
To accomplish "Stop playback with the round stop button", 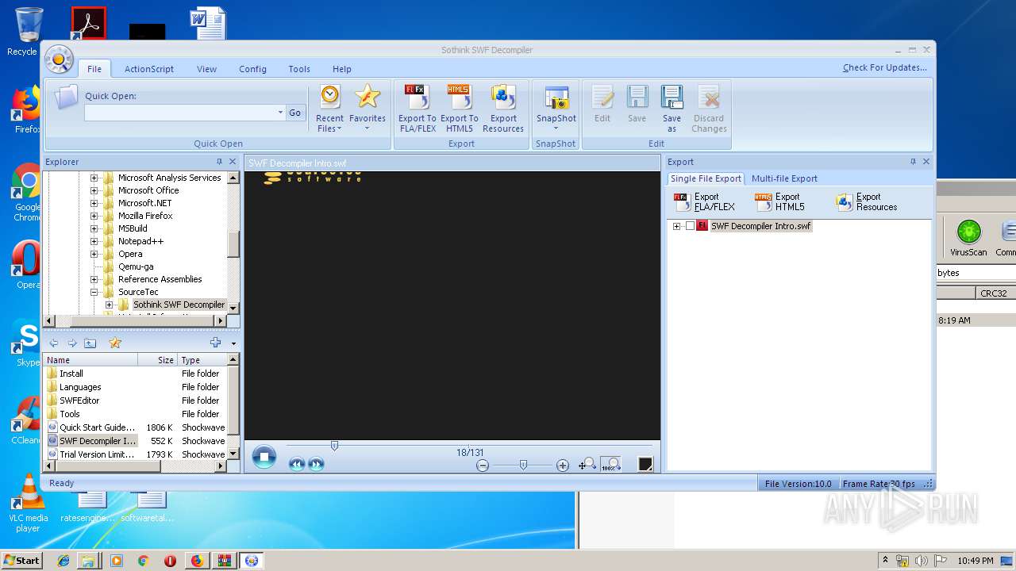I will [264, 457].
